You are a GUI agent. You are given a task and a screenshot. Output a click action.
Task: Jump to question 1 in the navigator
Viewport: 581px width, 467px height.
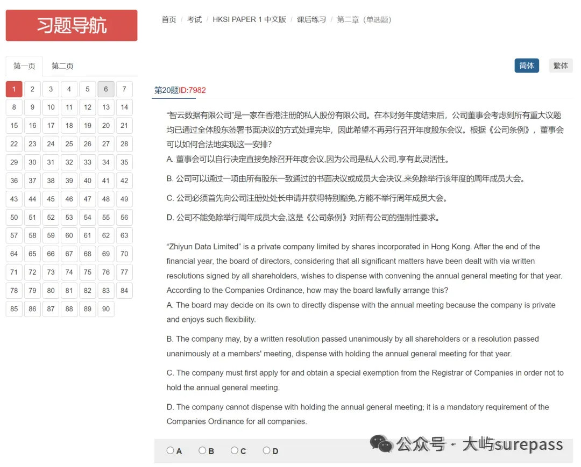coord(14,89)
